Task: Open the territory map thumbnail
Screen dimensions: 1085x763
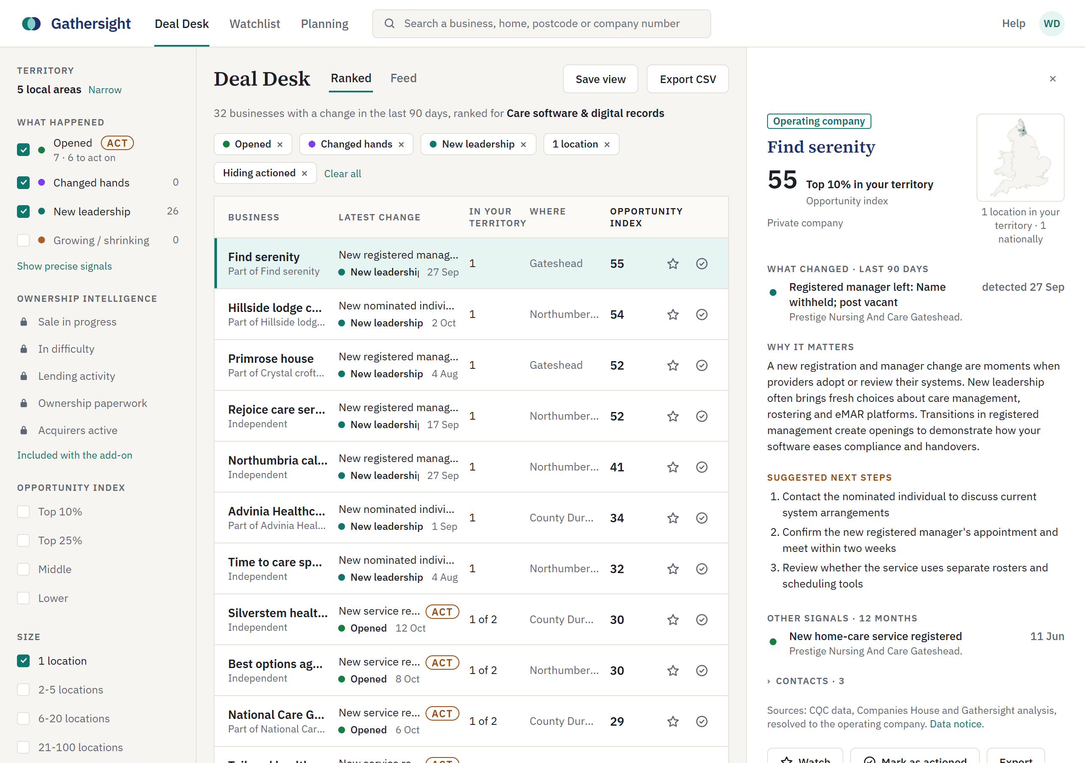Action: pos(1020,157)
